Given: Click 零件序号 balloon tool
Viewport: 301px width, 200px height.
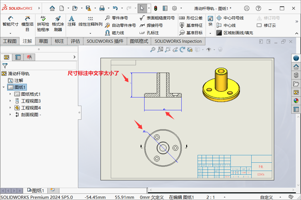Looking at the screenshot, I should [x=117, y=18].
